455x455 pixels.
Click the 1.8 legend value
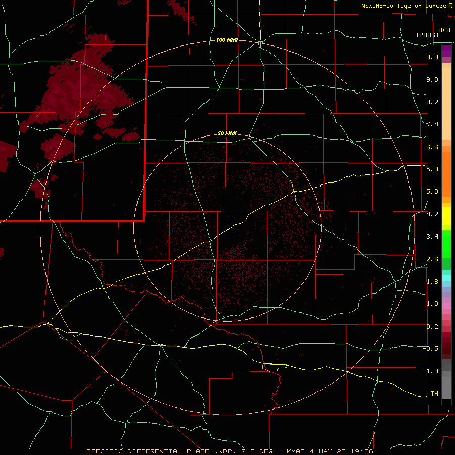click(432, 282)
